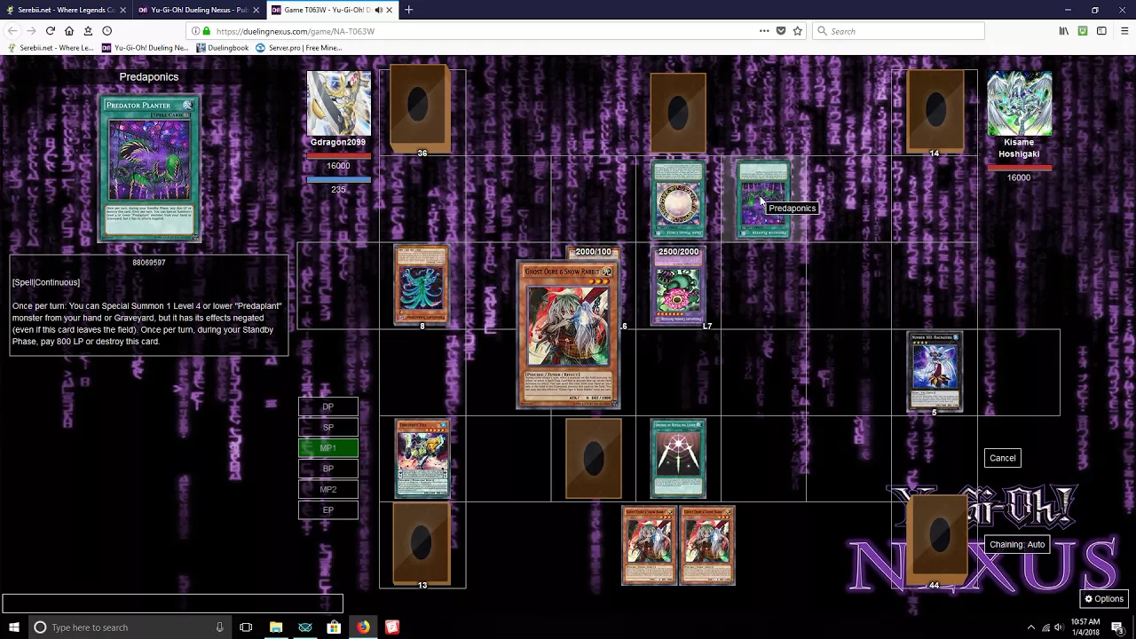Mute audio on the Game T063W tab
Viewport: 1136px width, 639px height.
(378, 10)
